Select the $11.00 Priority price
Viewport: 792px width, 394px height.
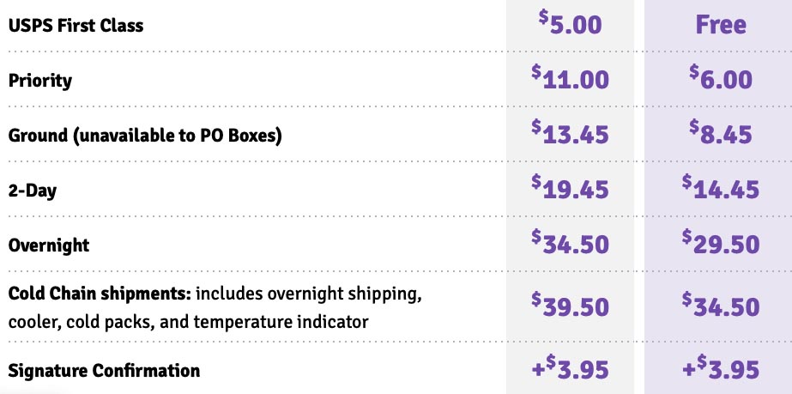(x=570, y=78)
